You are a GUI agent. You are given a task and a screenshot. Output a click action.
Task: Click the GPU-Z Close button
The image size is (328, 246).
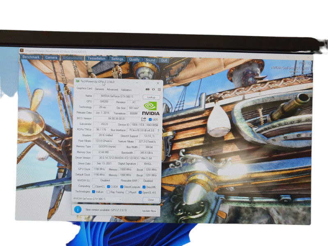(151, 200)
